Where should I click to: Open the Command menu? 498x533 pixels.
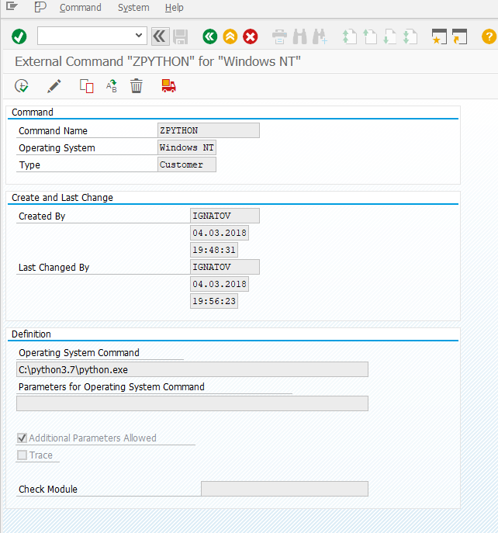[x=80, y=8]
